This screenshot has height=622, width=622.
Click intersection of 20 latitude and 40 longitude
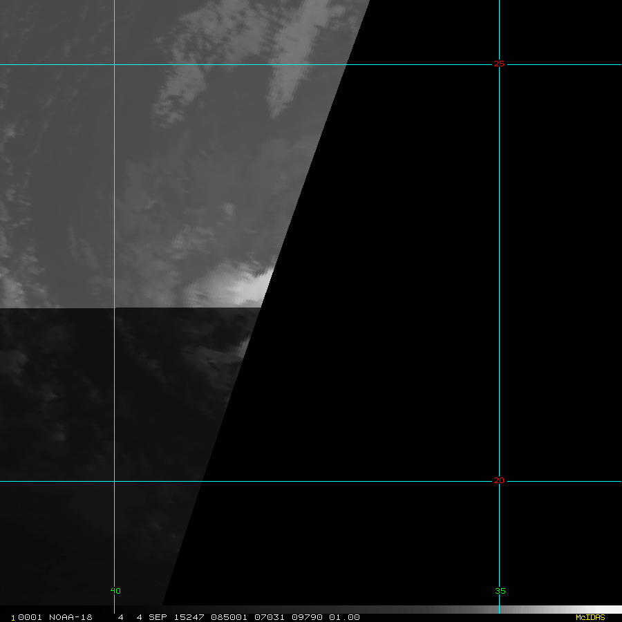(114, 481)
